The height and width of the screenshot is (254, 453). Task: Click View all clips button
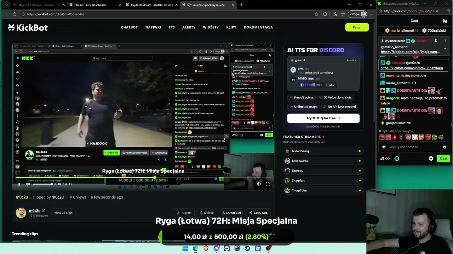pyautogui.click(x=63, y=213)
